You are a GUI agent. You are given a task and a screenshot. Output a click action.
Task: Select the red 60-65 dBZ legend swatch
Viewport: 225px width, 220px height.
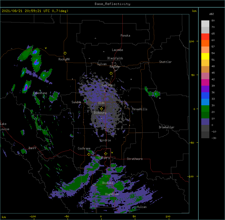click(x=205, y=37)
